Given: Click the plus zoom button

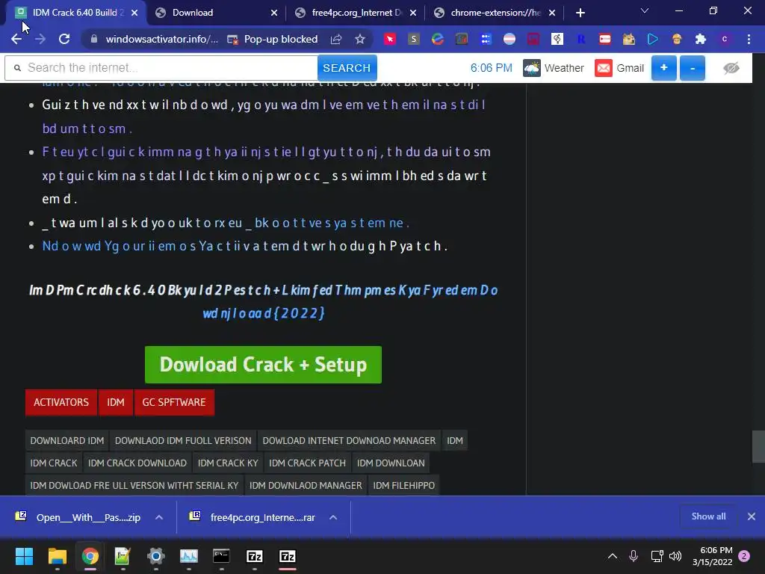Looking at the screenshot, I should coord(664,68).
